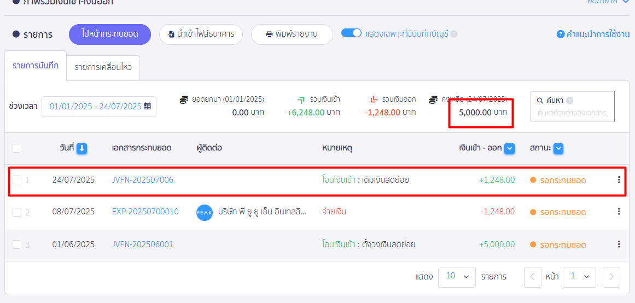The height and width of the screenshot is (303, 635).
Task: Click note ตั้งวงเงินสดย่อย in row 3
Action: 389,244
